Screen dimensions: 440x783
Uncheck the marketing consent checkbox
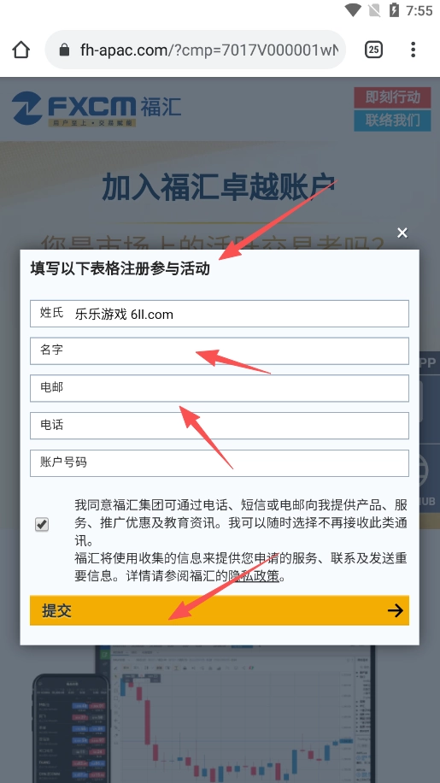42,524
